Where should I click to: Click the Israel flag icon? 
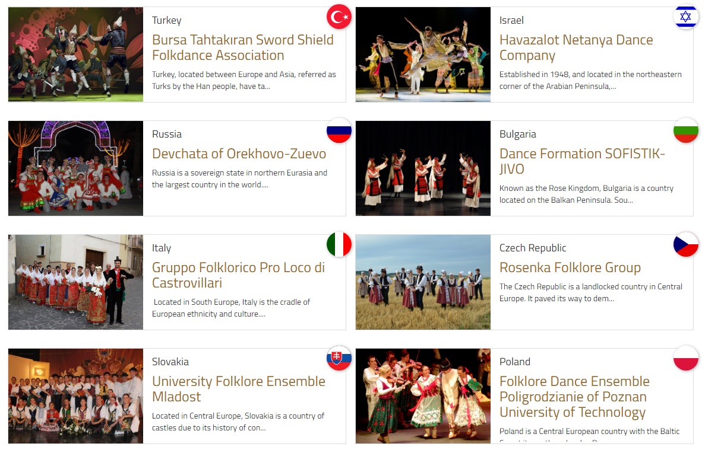685,17
